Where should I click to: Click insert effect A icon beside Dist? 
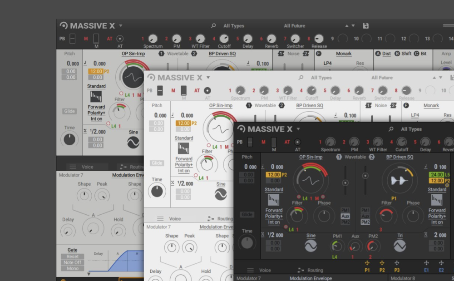coord(378,54)
